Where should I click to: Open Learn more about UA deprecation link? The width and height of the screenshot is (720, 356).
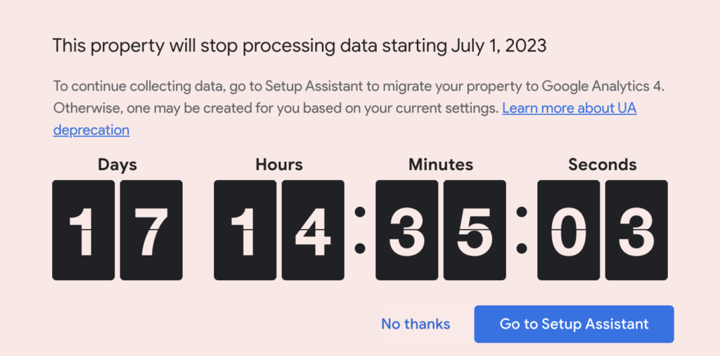[569, 109]
